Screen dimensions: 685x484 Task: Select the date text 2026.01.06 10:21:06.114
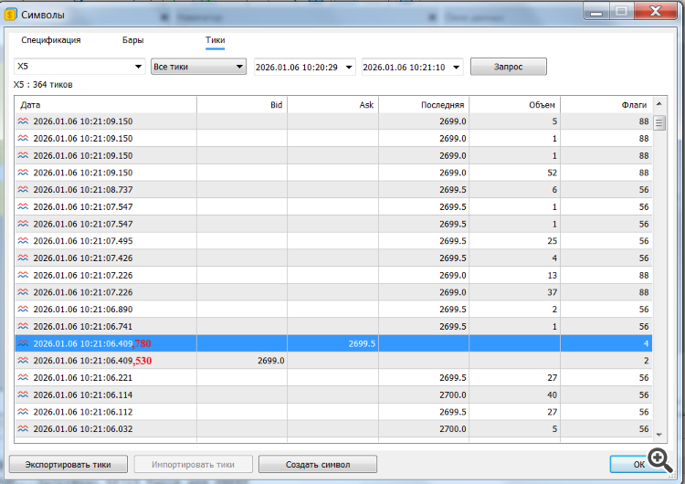[x=83, y=395]
